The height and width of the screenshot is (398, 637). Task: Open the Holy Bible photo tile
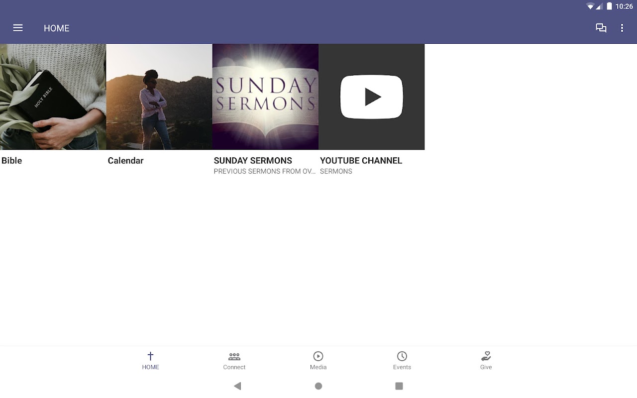[x=53, y=97]
